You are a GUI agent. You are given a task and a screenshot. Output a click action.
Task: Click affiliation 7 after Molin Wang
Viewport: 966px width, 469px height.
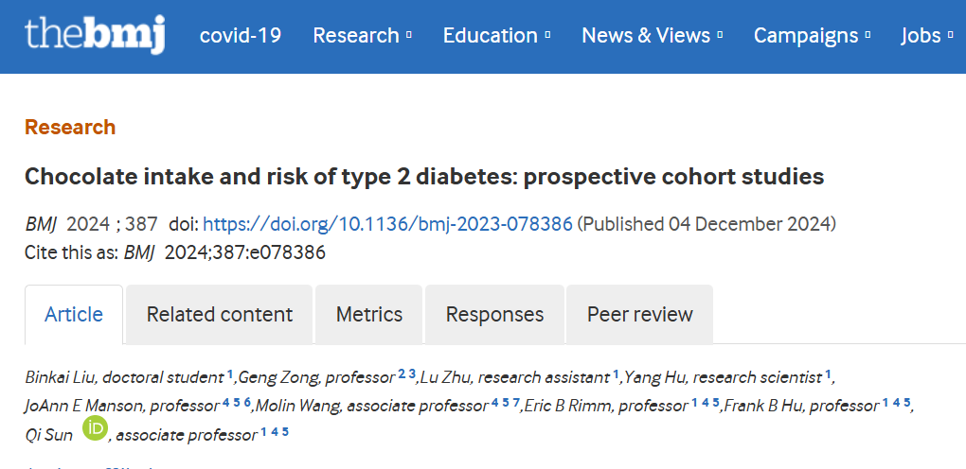coord(515,403)
